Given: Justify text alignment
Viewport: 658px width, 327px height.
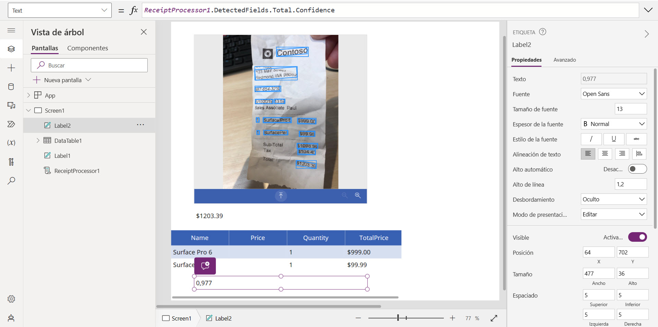Looking at the screenshot, I should (x=639, y=154).
